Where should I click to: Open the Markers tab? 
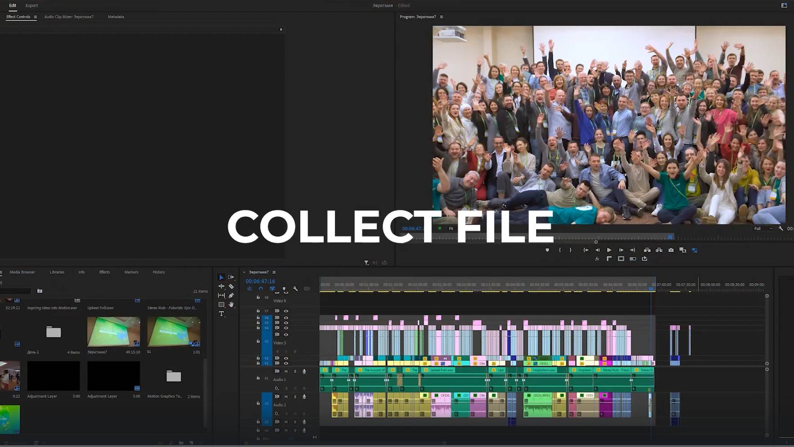[x=131, y=272]
